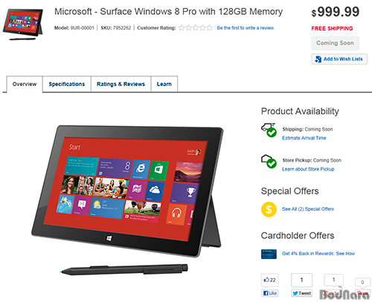This screenshot has height=302, width=372.
Task: Open the Estimate Arrival Time link
Action: coord(304,138)
